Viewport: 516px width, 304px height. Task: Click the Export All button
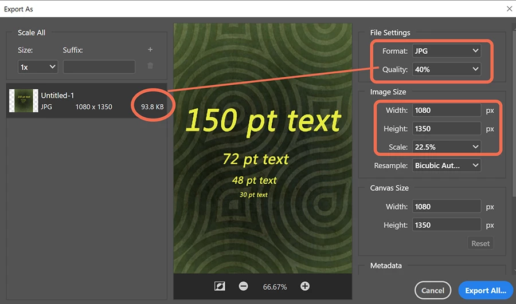click(486, 290)
